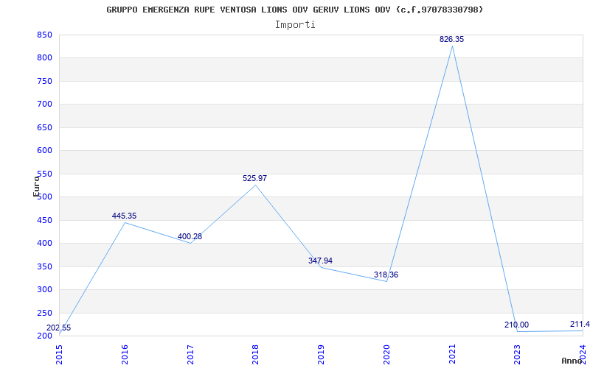Select the 2019 x-axis label
Viewport: 590px width, 368px height.
322,355
